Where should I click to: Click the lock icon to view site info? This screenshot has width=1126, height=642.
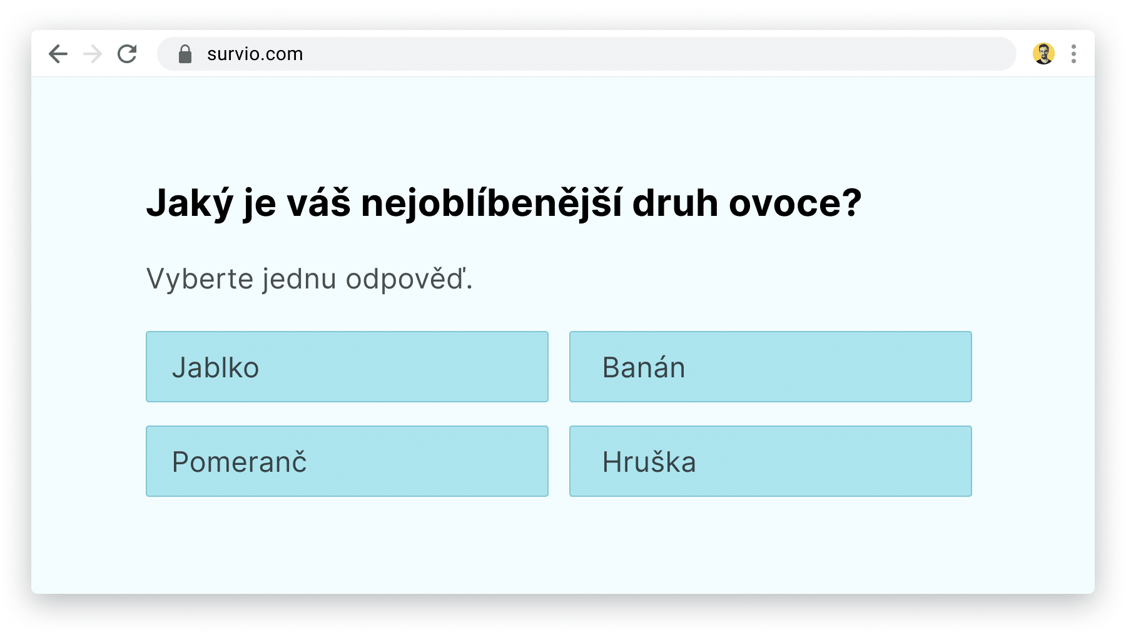185,54
